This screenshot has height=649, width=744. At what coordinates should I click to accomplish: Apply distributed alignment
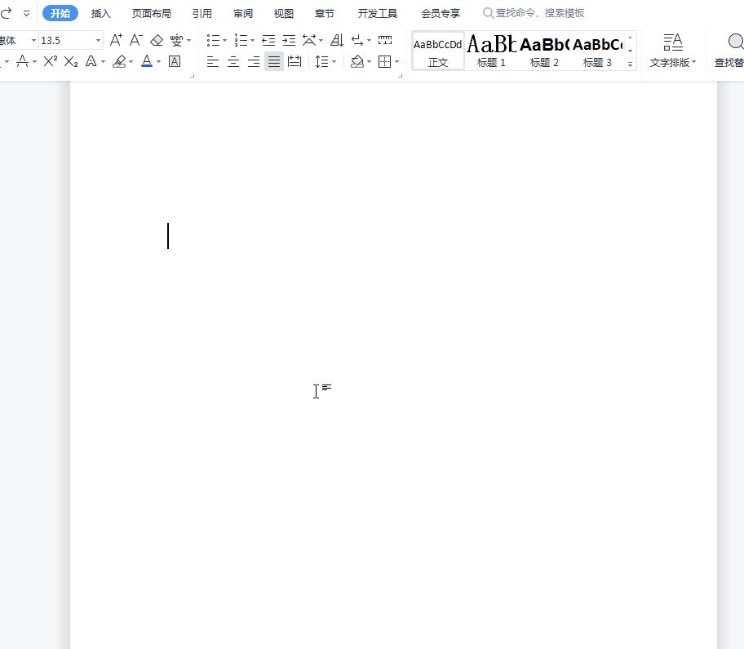294,61
